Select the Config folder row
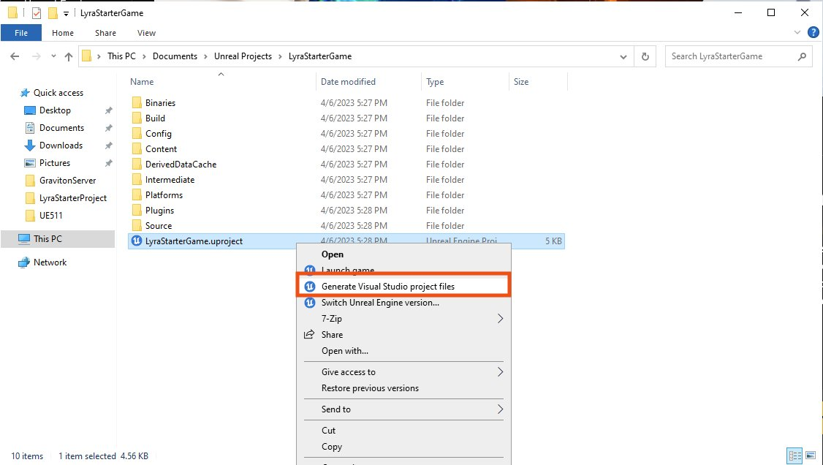 [x=346, y=134]
